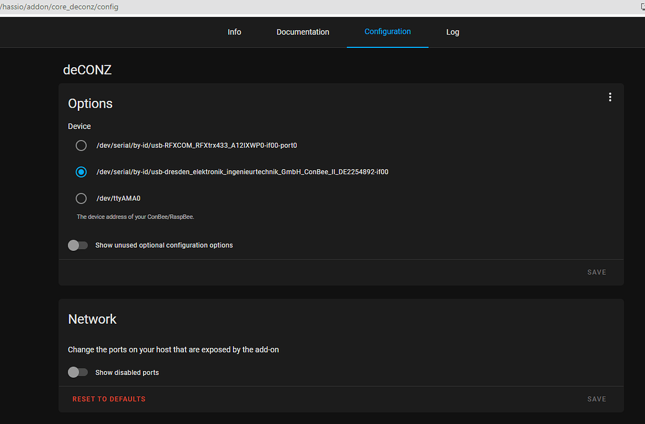
Task: Select the Configuration tab
Action: click(x=388, y=32)
